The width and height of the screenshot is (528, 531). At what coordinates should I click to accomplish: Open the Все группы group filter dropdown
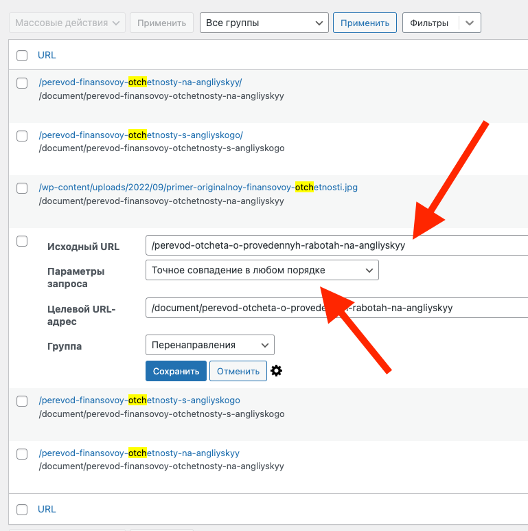coord(264,23)
